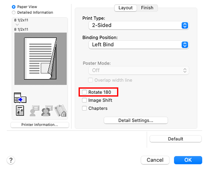This screenshot has width=209, height=171.
Task: Click the multi-user group icon
Action: point(47,111)
